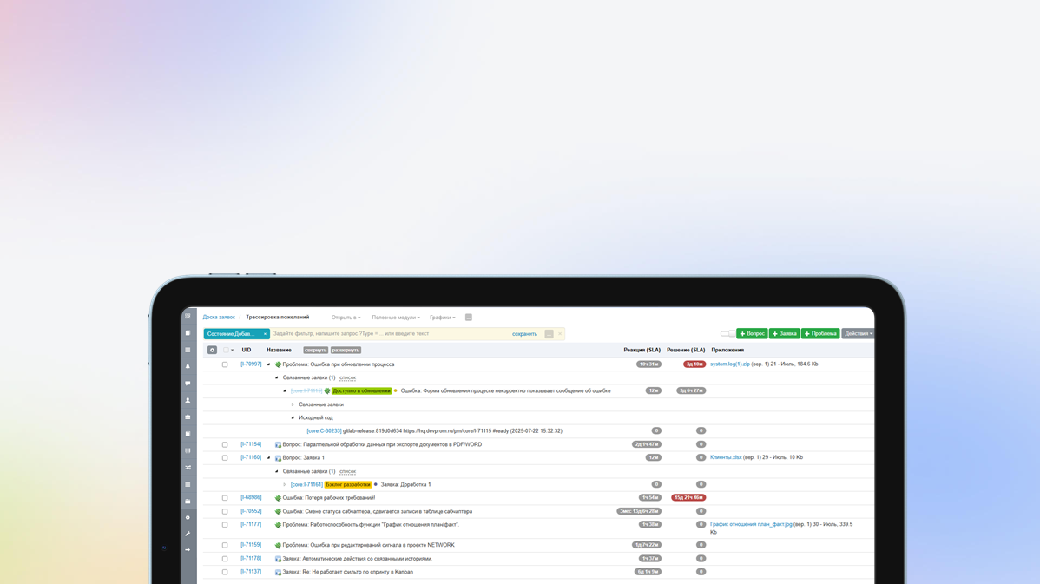Open the Полезные модули menu

pyautogui.click(x=395, y=318)
